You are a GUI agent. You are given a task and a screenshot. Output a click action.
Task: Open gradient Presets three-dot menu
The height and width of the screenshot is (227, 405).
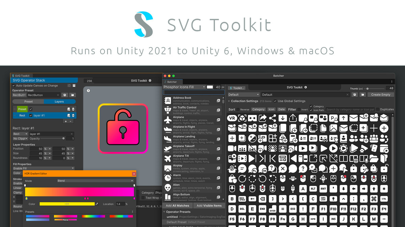point(132,212)
